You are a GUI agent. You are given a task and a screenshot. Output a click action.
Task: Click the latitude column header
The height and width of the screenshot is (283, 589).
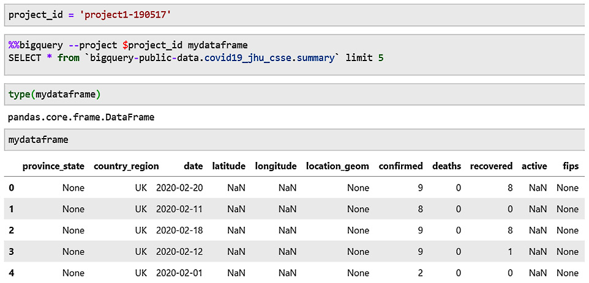click(229, 166)
